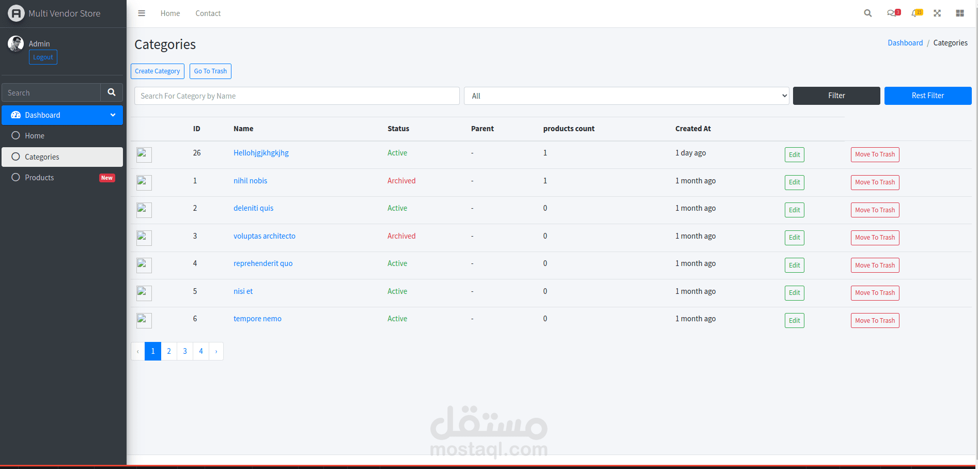
Task: Edit the Hellohjgjkhgkjhg category
Action: point(795,154)
